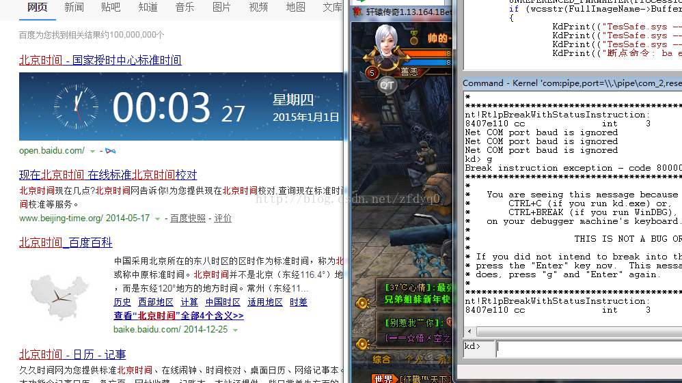This screenshot has height=383, width=682.
Task: Click the open.baidu.com/ URL text
Action: pyautogui.click(x=52, y=151)
